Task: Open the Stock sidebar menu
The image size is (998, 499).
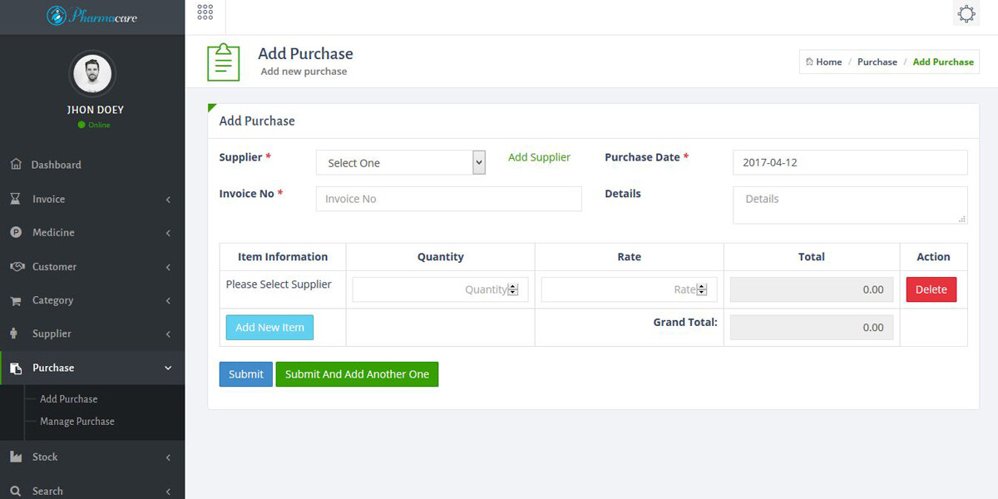Action: click(x=92, y=457)
